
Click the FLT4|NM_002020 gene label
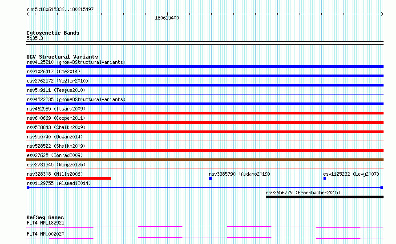pos(45,234)
